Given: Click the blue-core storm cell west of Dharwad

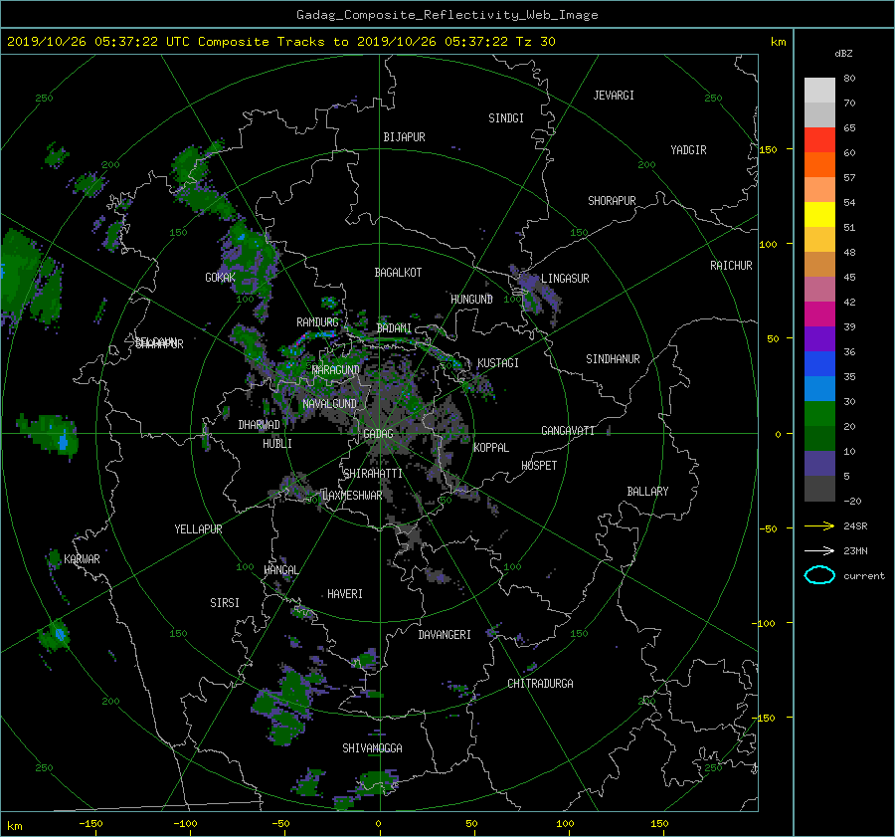Looking at the screenshot, I should point(49,436).
